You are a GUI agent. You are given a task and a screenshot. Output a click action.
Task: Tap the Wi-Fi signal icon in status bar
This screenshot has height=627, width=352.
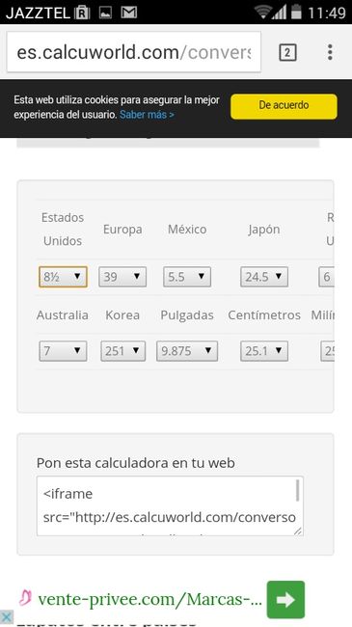pyautogui.click(x=263, y=12)
